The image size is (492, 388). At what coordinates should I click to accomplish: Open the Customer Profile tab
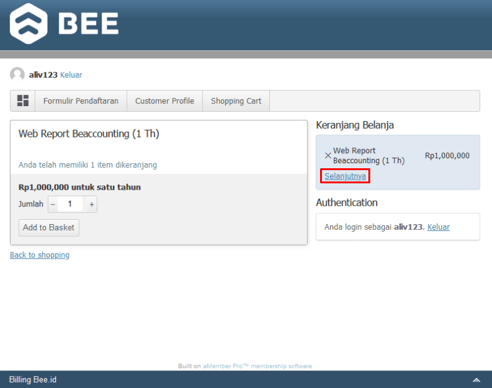point(164,100)
